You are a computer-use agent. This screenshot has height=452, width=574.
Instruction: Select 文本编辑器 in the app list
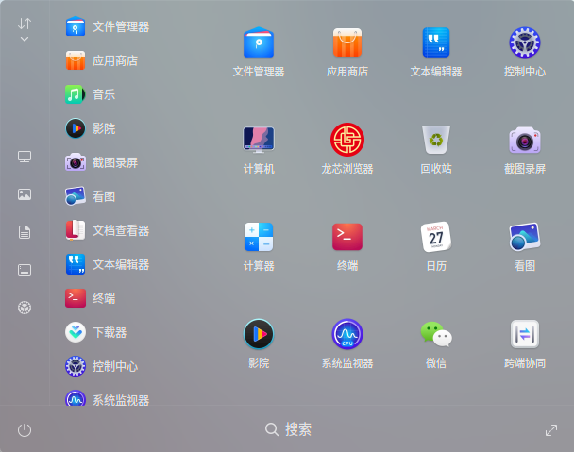[x=108, y=264]
